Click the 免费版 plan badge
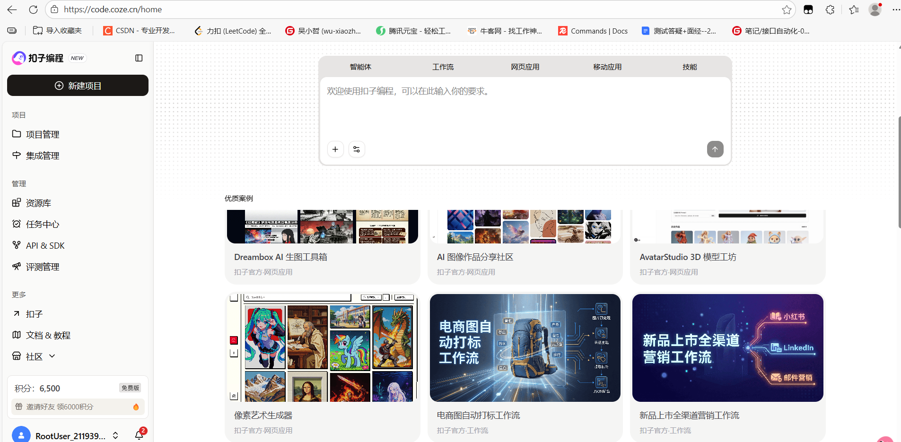 point(131,388)
